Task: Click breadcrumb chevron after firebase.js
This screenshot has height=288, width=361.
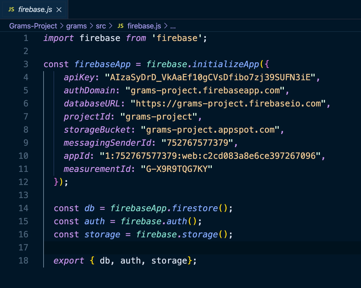Action: pyautogui.click(x=166, y=26)
